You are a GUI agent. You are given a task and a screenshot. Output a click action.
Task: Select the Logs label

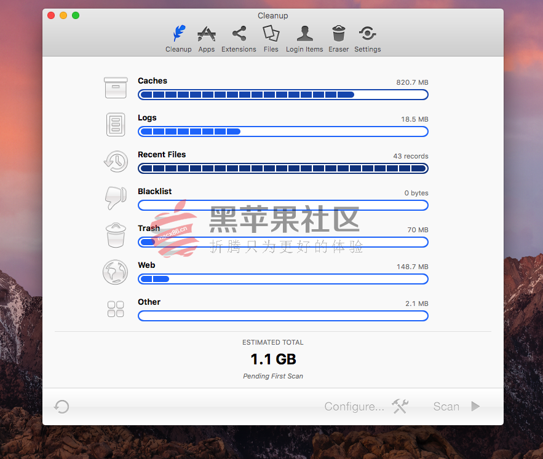click(147, 118)
